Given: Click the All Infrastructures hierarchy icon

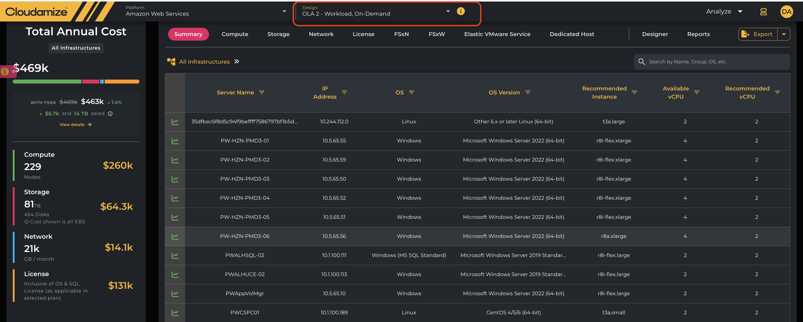Looking at the screenshot, I should pos(171,62).
